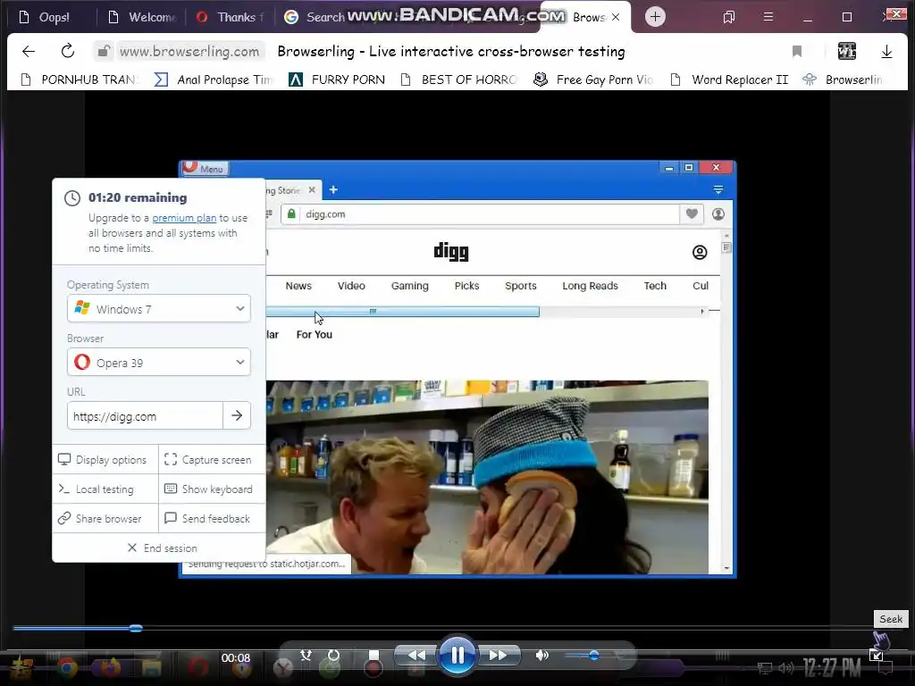
Task: Exit full-screen mode icon at bottom right
Action: (876, 655)
